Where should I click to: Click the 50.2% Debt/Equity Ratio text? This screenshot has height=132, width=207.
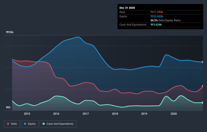[x=166, y=21]
